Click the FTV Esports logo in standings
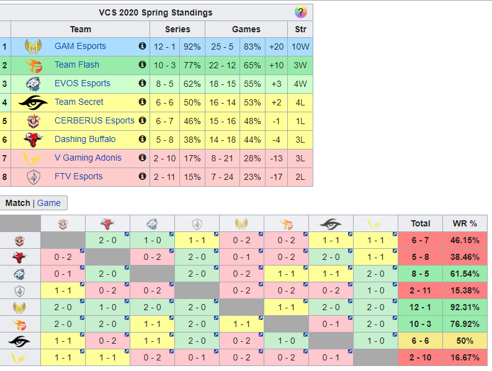 (33, 177)
